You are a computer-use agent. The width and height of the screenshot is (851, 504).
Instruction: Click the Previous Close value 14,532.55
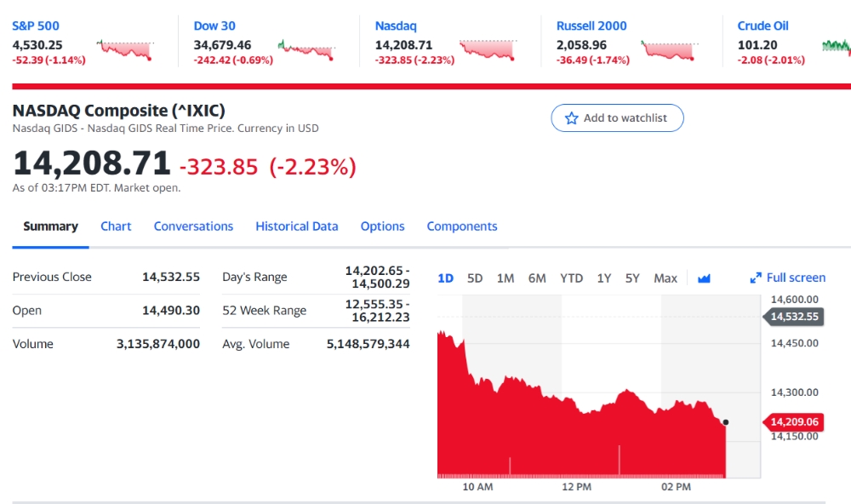click(171, 277)
